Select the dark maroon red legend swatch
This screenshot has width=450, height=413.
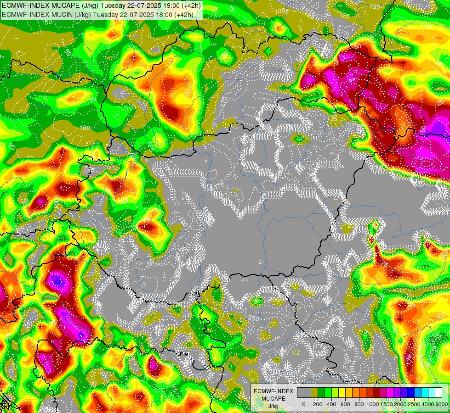[x=376, y=393]
